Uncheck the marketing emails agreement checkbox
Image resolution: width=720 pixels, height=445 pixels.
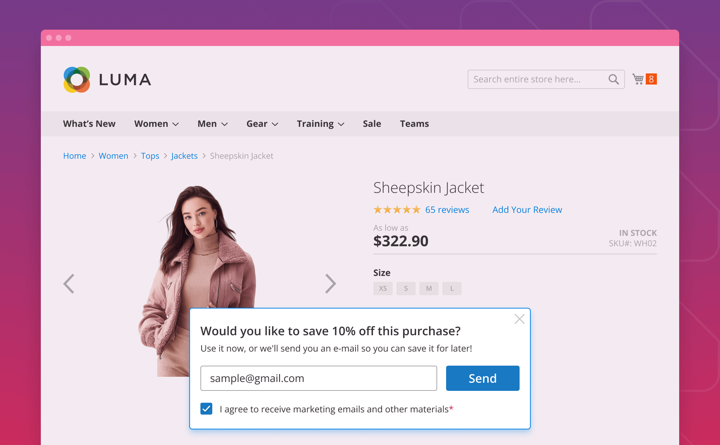[206, 409]
